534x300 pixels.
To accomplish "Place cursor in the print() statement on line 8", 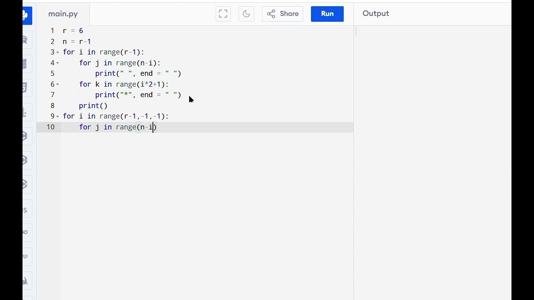I will [93, 106].
